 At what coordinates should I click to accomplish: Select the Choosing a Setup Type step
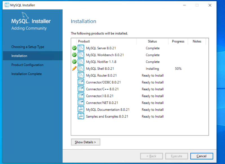pos(28,47)
